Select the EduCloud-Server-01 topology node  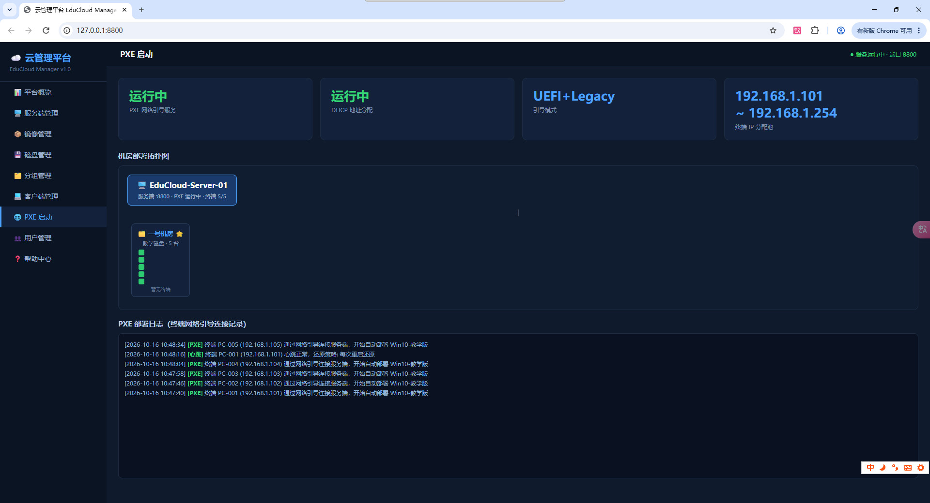[182, 190]
